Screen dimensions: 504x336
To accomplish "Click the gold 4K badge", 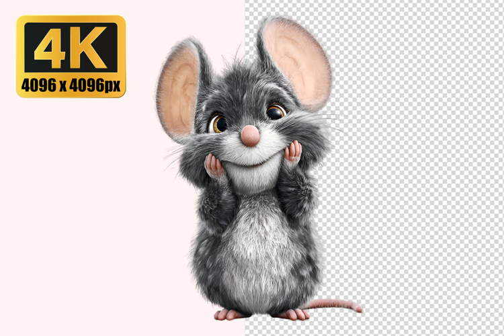I will coord(71,56).
